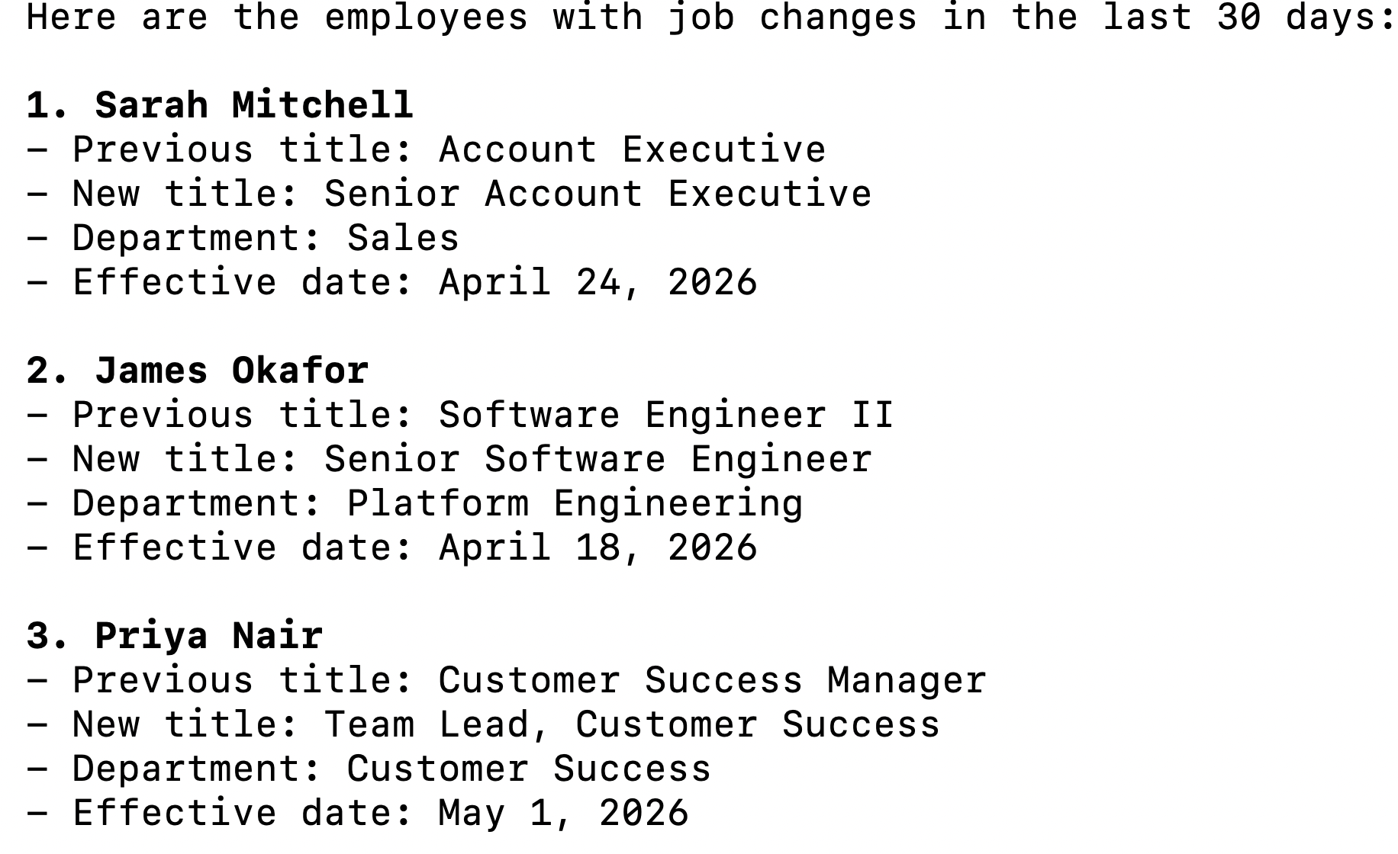
Task: Click the April 24, 2026 effective date
Action: 598,282
